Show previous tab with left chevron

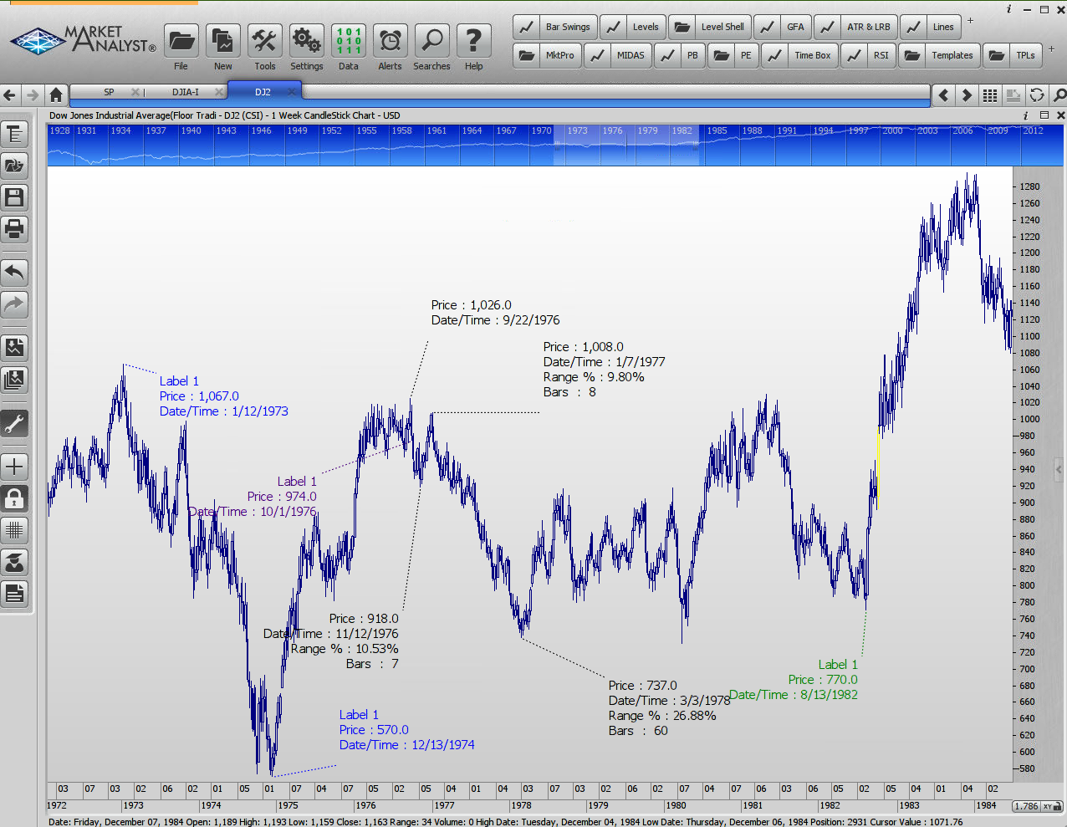(944, 95)
